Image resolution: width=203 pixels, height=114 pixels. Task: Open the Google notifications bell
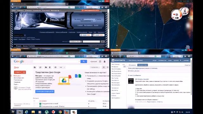tap(105, 61)
